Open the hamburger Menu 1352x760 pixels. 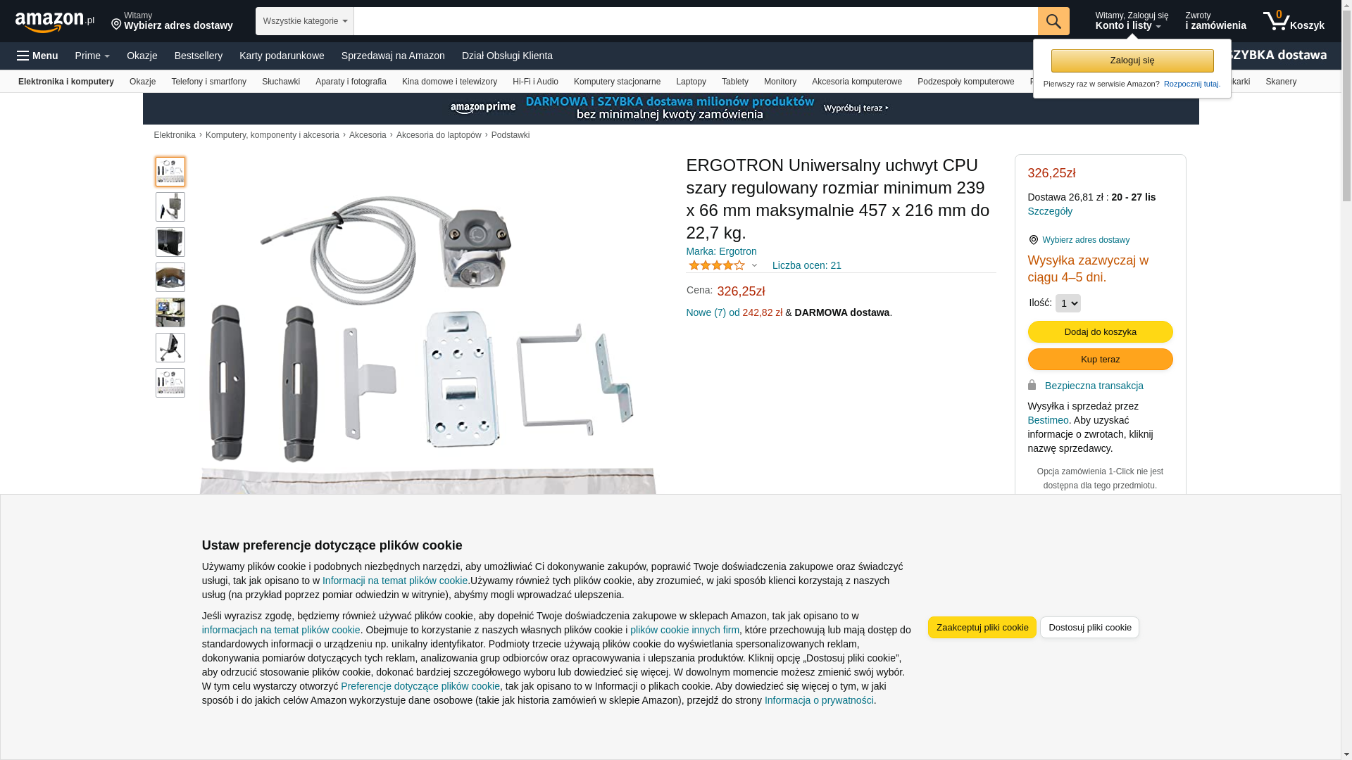coord(38,56)
